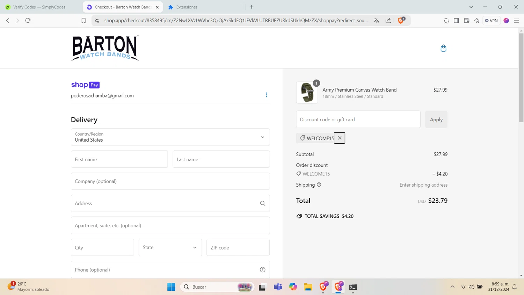The height and width of the screenshot is (295, 524).
Task: Expand the Country/Region dropdown
Action: pyautogui.click(x=170, y=137)
